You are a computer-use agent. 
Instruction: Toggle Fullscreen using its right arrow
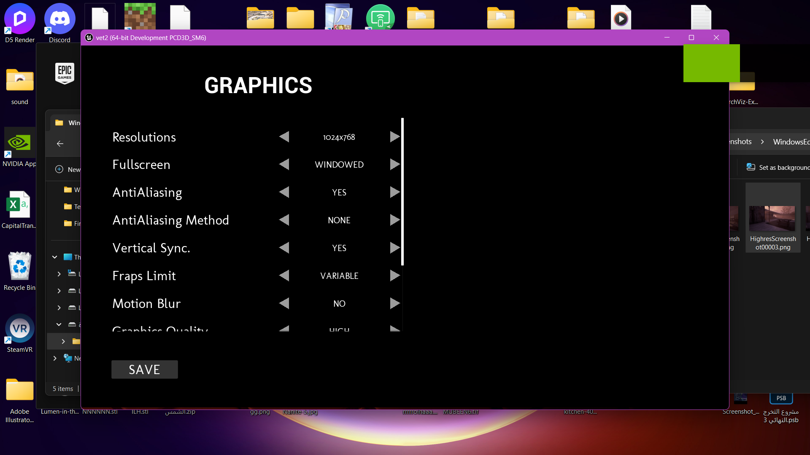(x=394, y=164)
